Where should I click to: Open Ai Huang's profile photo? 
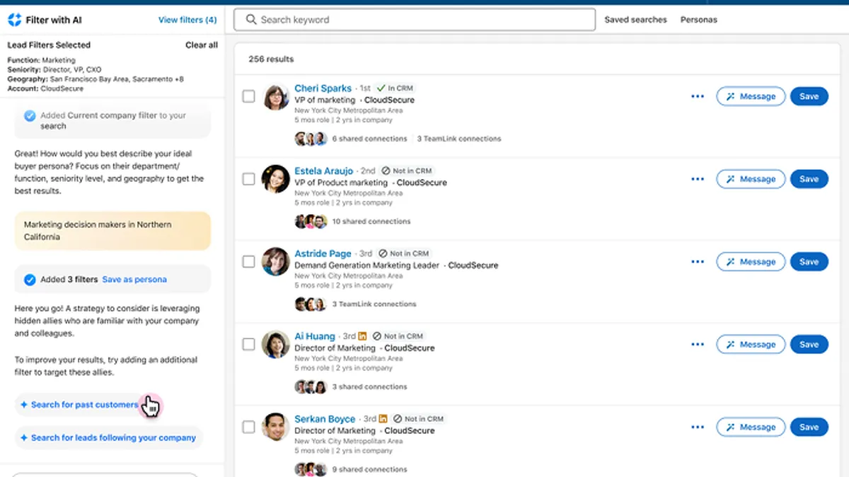(x=275, y=345)
